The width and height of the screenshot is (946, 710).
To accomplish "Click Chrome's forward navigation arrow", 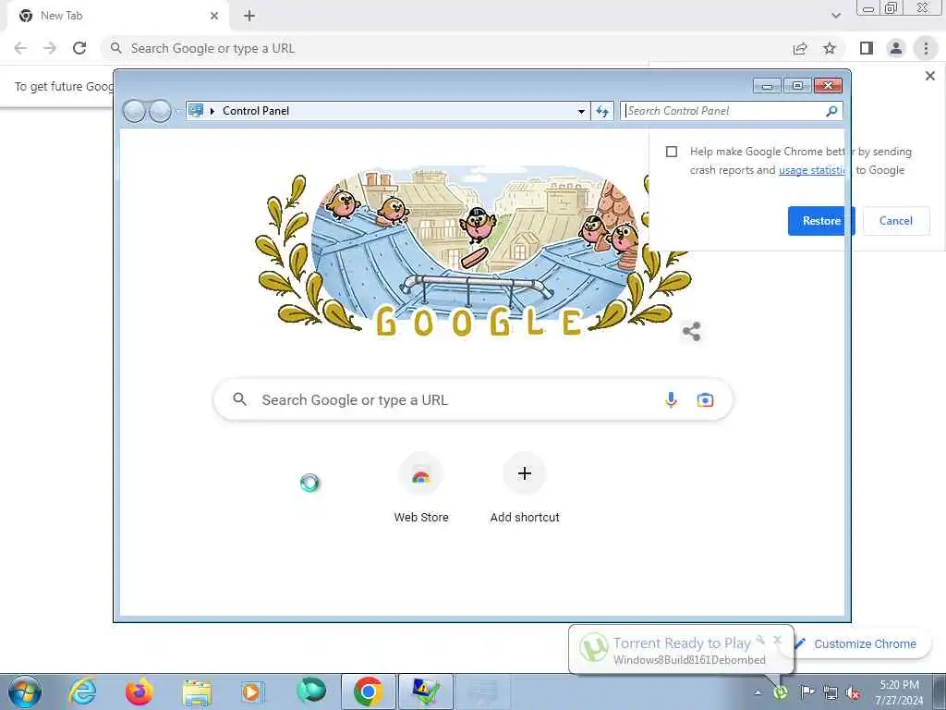I will [50, 48].
